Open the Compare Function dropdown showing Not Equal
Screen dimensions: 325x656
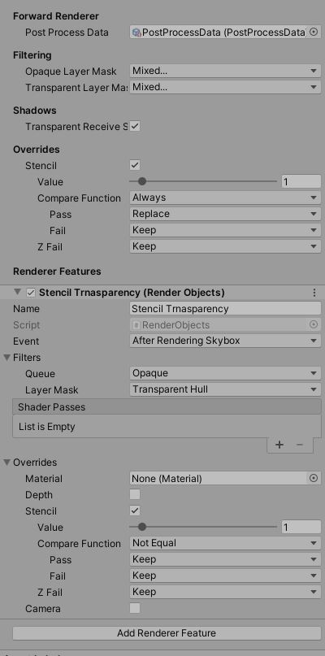pyautogui.click(x=225, y=544)
